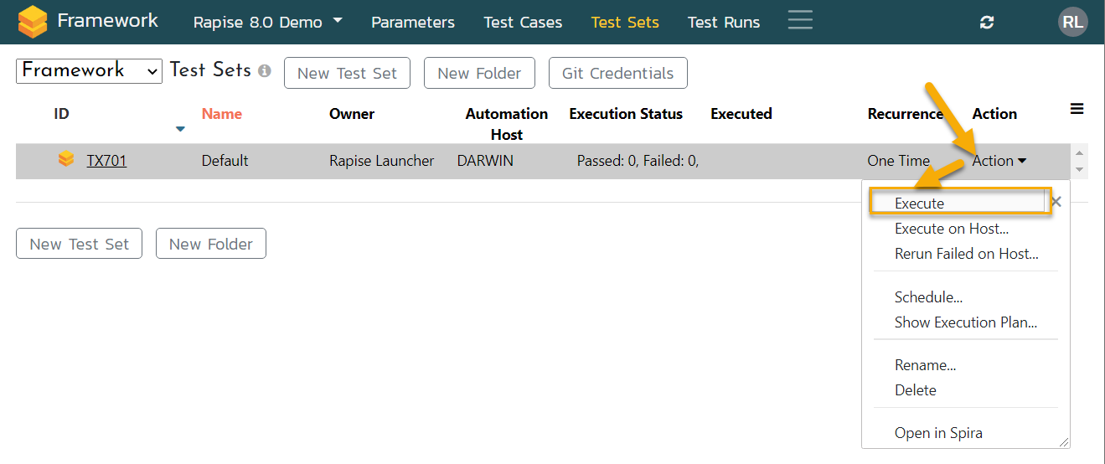The height and width of the screenshot is (464, 1105).
Task: Open the TX701 test set link
Action: tap(106, 161)
